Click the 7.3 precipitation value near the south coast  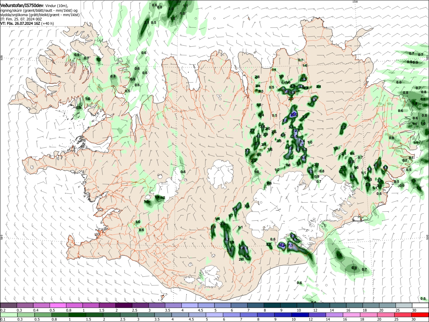(290, 246)
